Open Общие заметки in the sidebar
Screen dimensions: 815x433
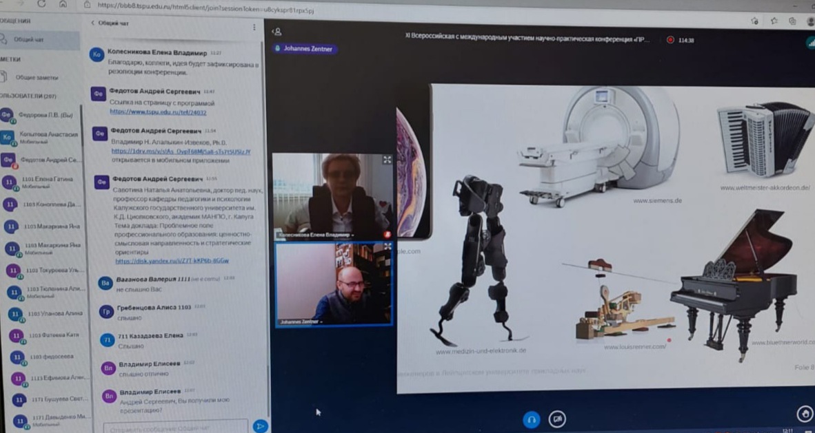(x=37, y=78)
